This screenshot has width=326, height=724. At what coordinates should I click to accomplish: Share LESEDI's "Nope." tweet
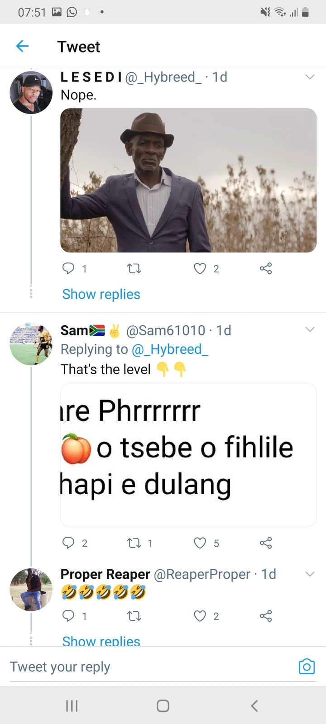pyautogui.click(x=266, y=269)
